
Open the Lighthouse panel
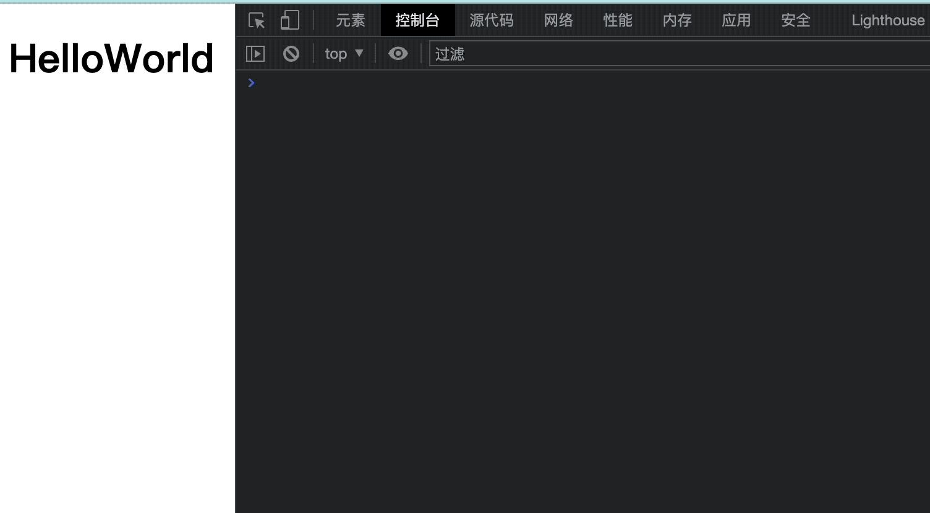(x=888, y=20)
